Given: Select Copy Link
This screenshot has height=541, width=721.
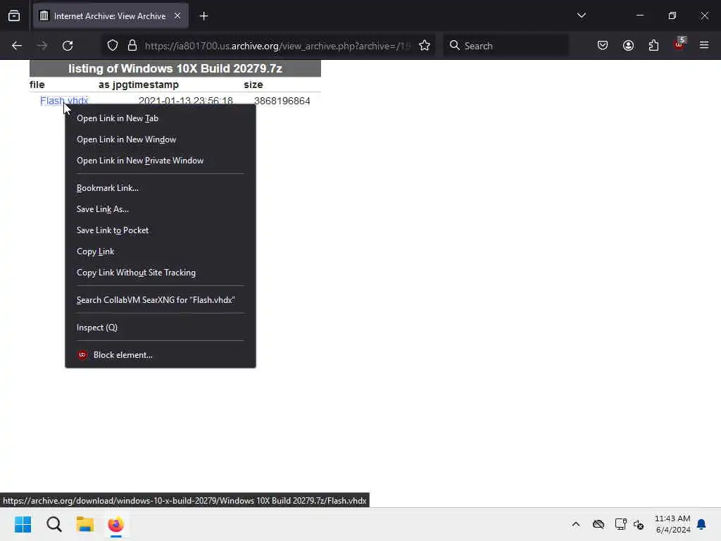Looking at the screenshot, I should (x=161, y=251).
